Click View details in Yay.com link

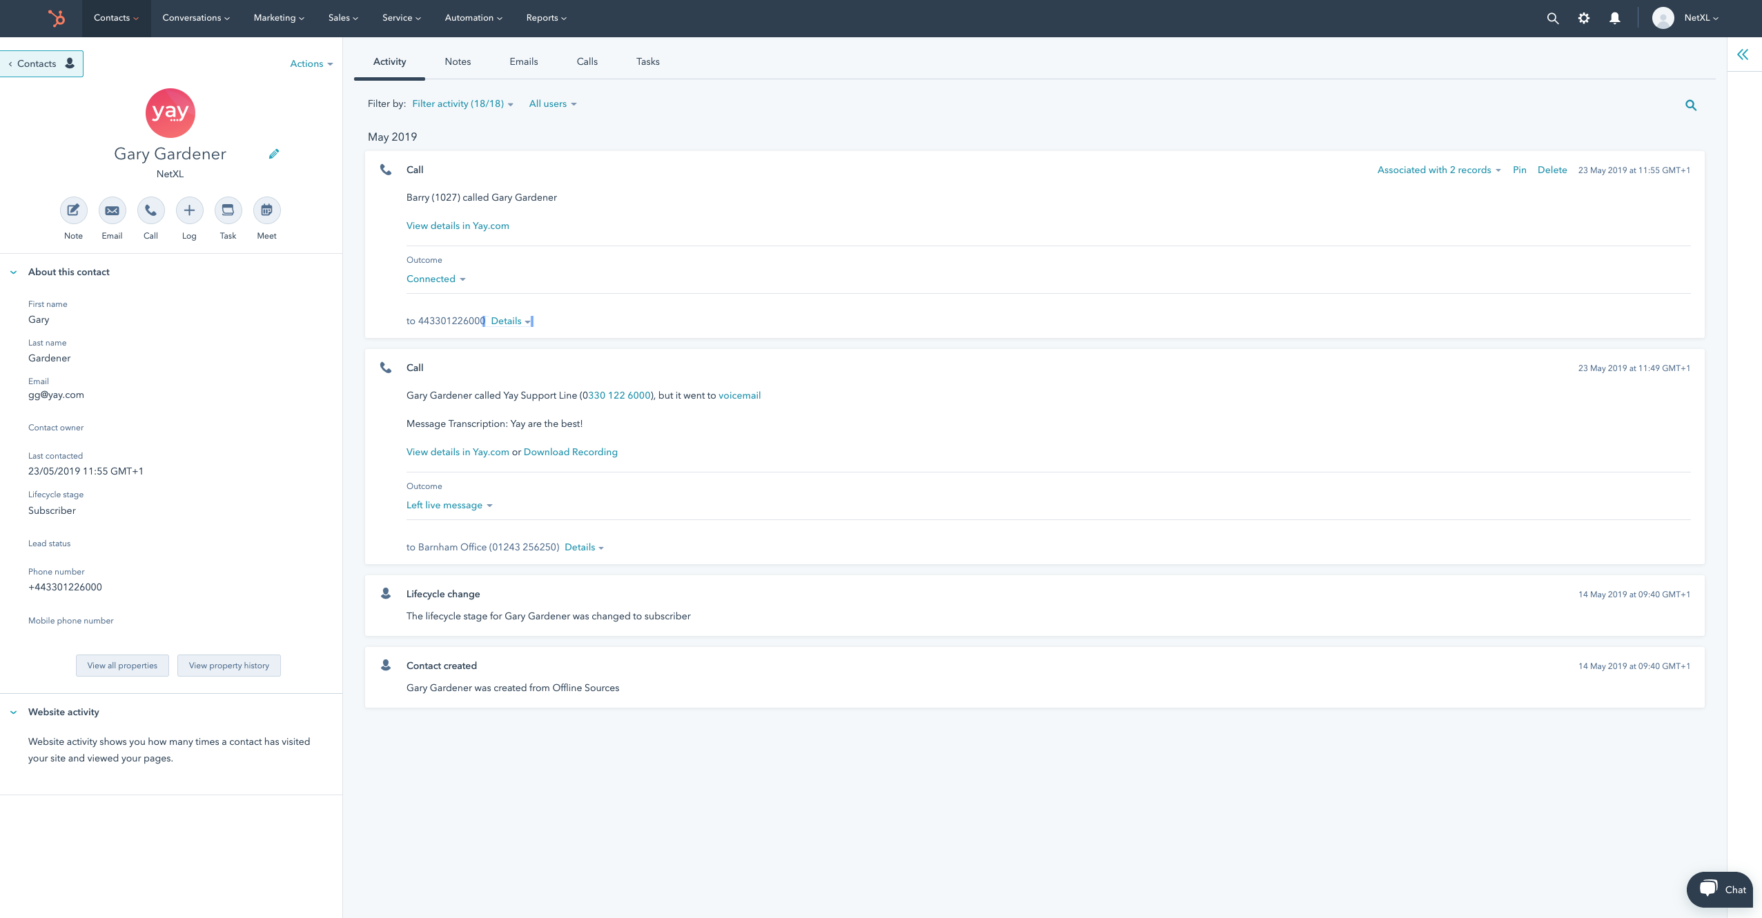(x=458, y=223)
